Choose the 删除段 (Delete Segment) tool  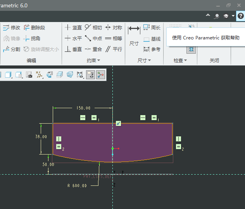(x=34, y=28)
